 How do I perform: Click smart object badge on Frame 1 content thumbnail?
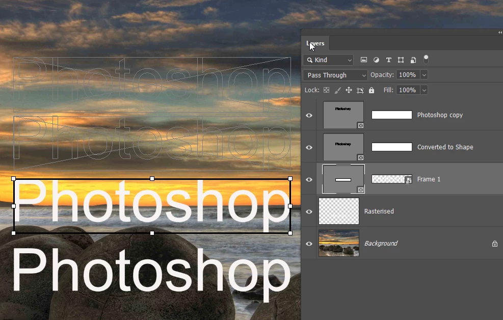click(x=408, y=180)
